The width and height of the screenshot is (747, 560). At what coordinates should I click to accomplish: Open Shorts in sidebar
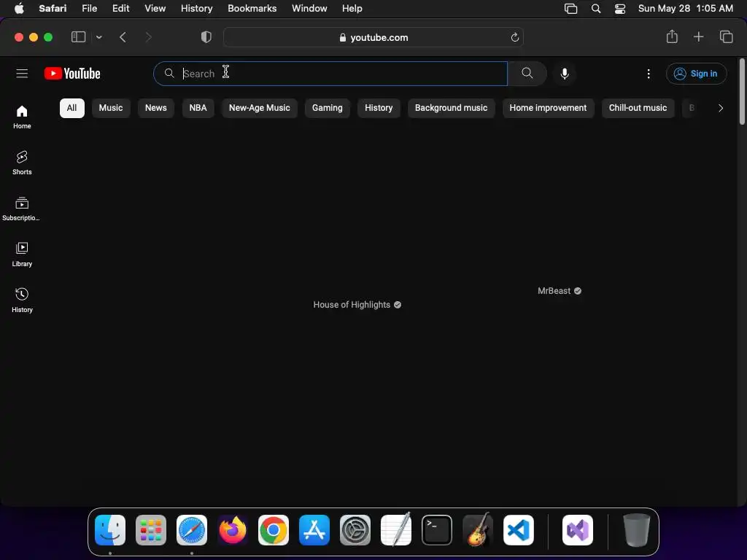[22, 163]
